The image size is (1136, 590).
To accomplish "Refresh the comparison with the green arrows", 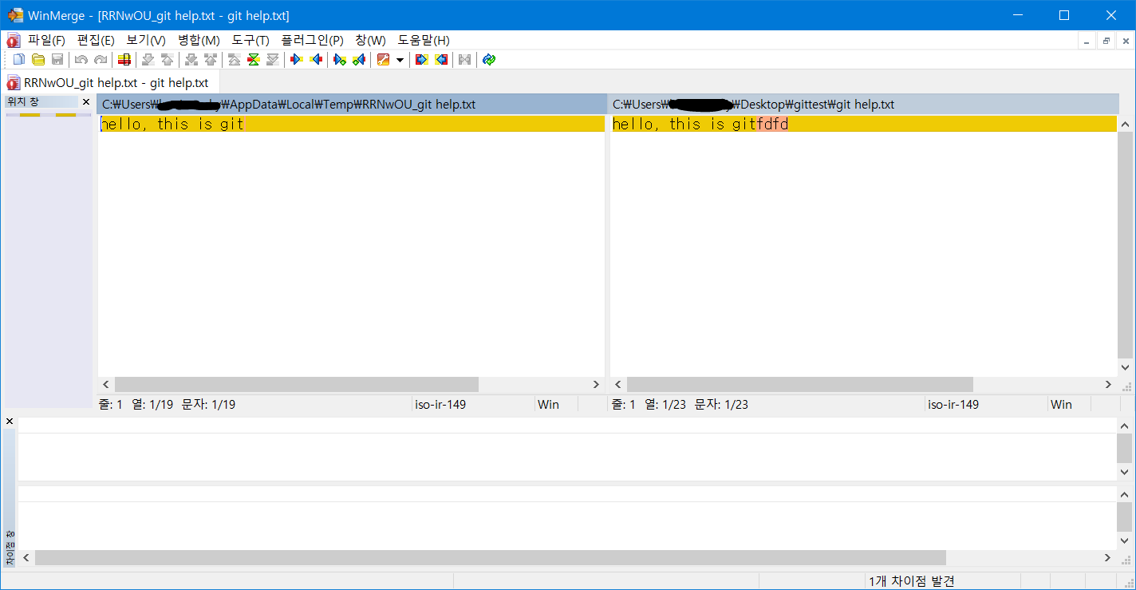I will 489,60.
